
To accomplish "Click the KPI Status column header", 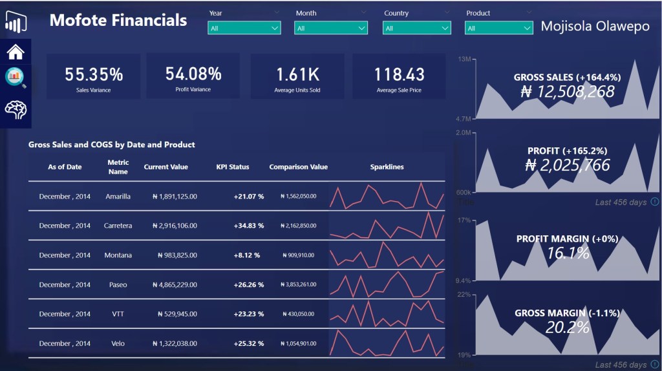I will (x=232, y=167).
